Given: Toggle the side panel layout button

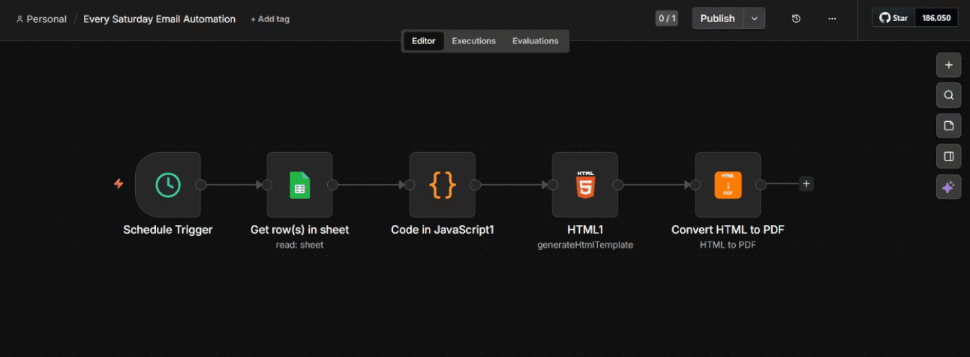Looking at the screenshot, I should point(949,156).
